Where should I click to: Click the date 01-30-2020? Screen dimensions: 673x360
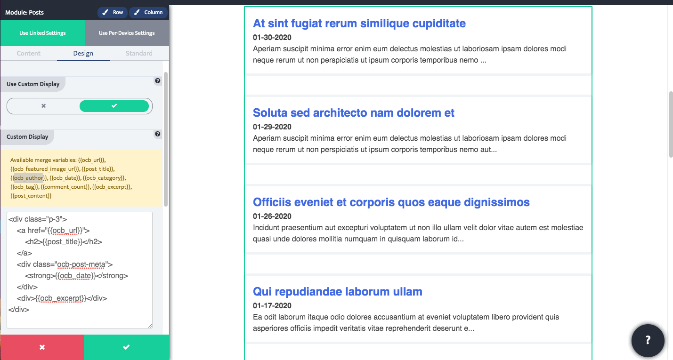point(272,37)
